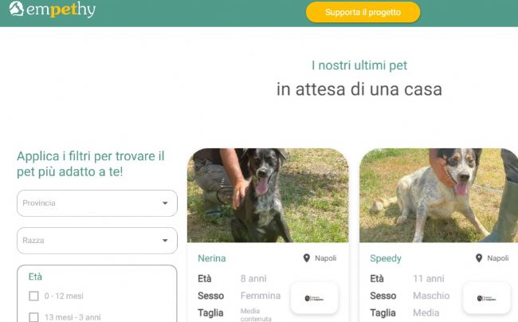
Task: Check the 0 - 12 mesi age filter
Action: [33, 296]
